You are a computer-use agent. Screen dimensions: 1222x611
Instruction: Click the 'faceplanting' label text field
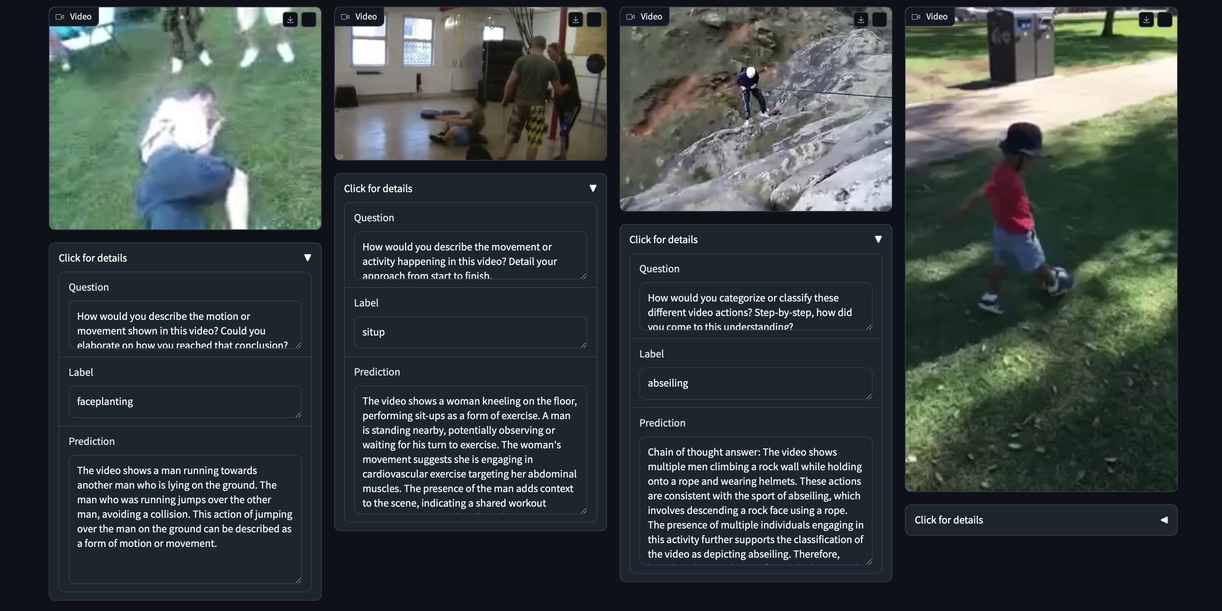(184, 401)
